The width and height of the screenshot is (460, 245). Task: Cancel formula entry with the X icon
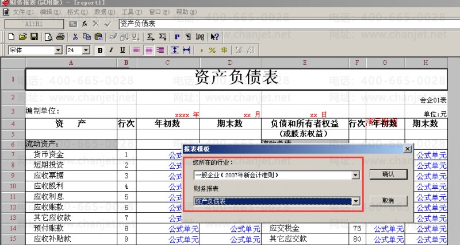point(96,24)
